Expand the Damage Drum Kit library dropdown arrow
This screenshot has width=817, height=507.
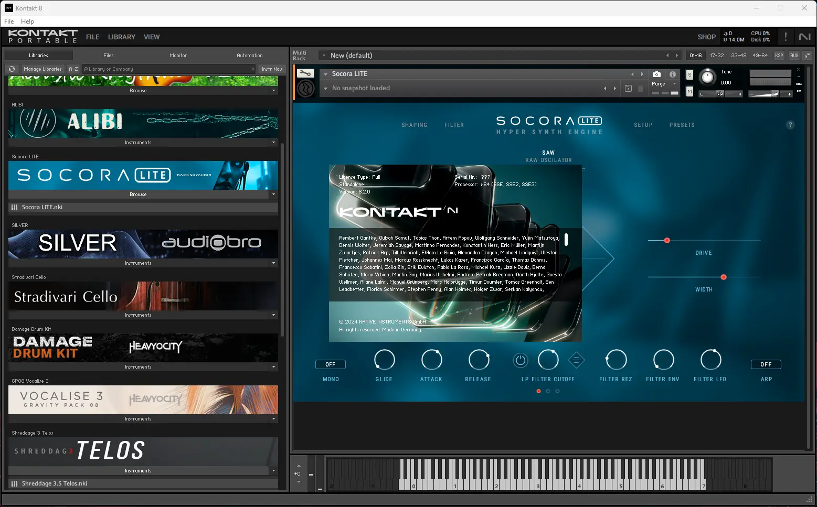click(273, 367)
